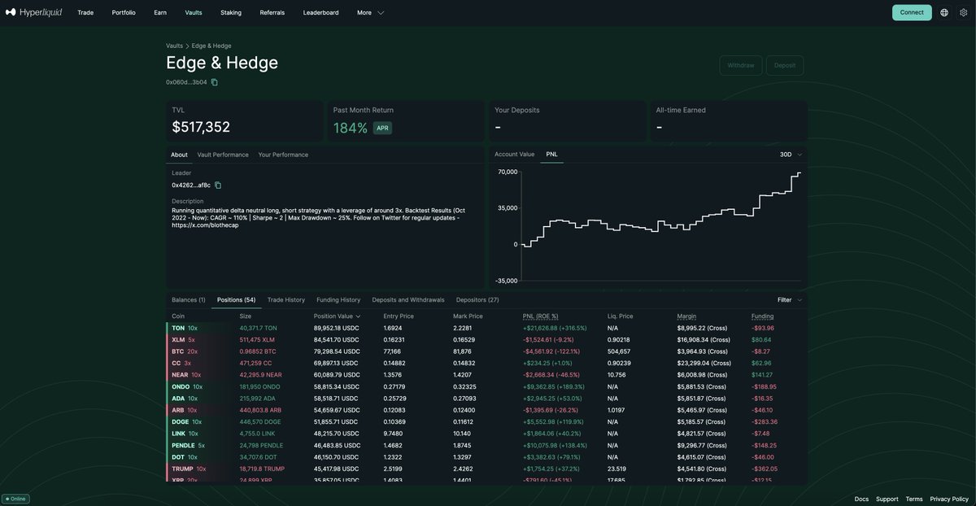Screen dimensions: 976x506
Task: Click the Margin column header
Action: [x=686, y=316]
